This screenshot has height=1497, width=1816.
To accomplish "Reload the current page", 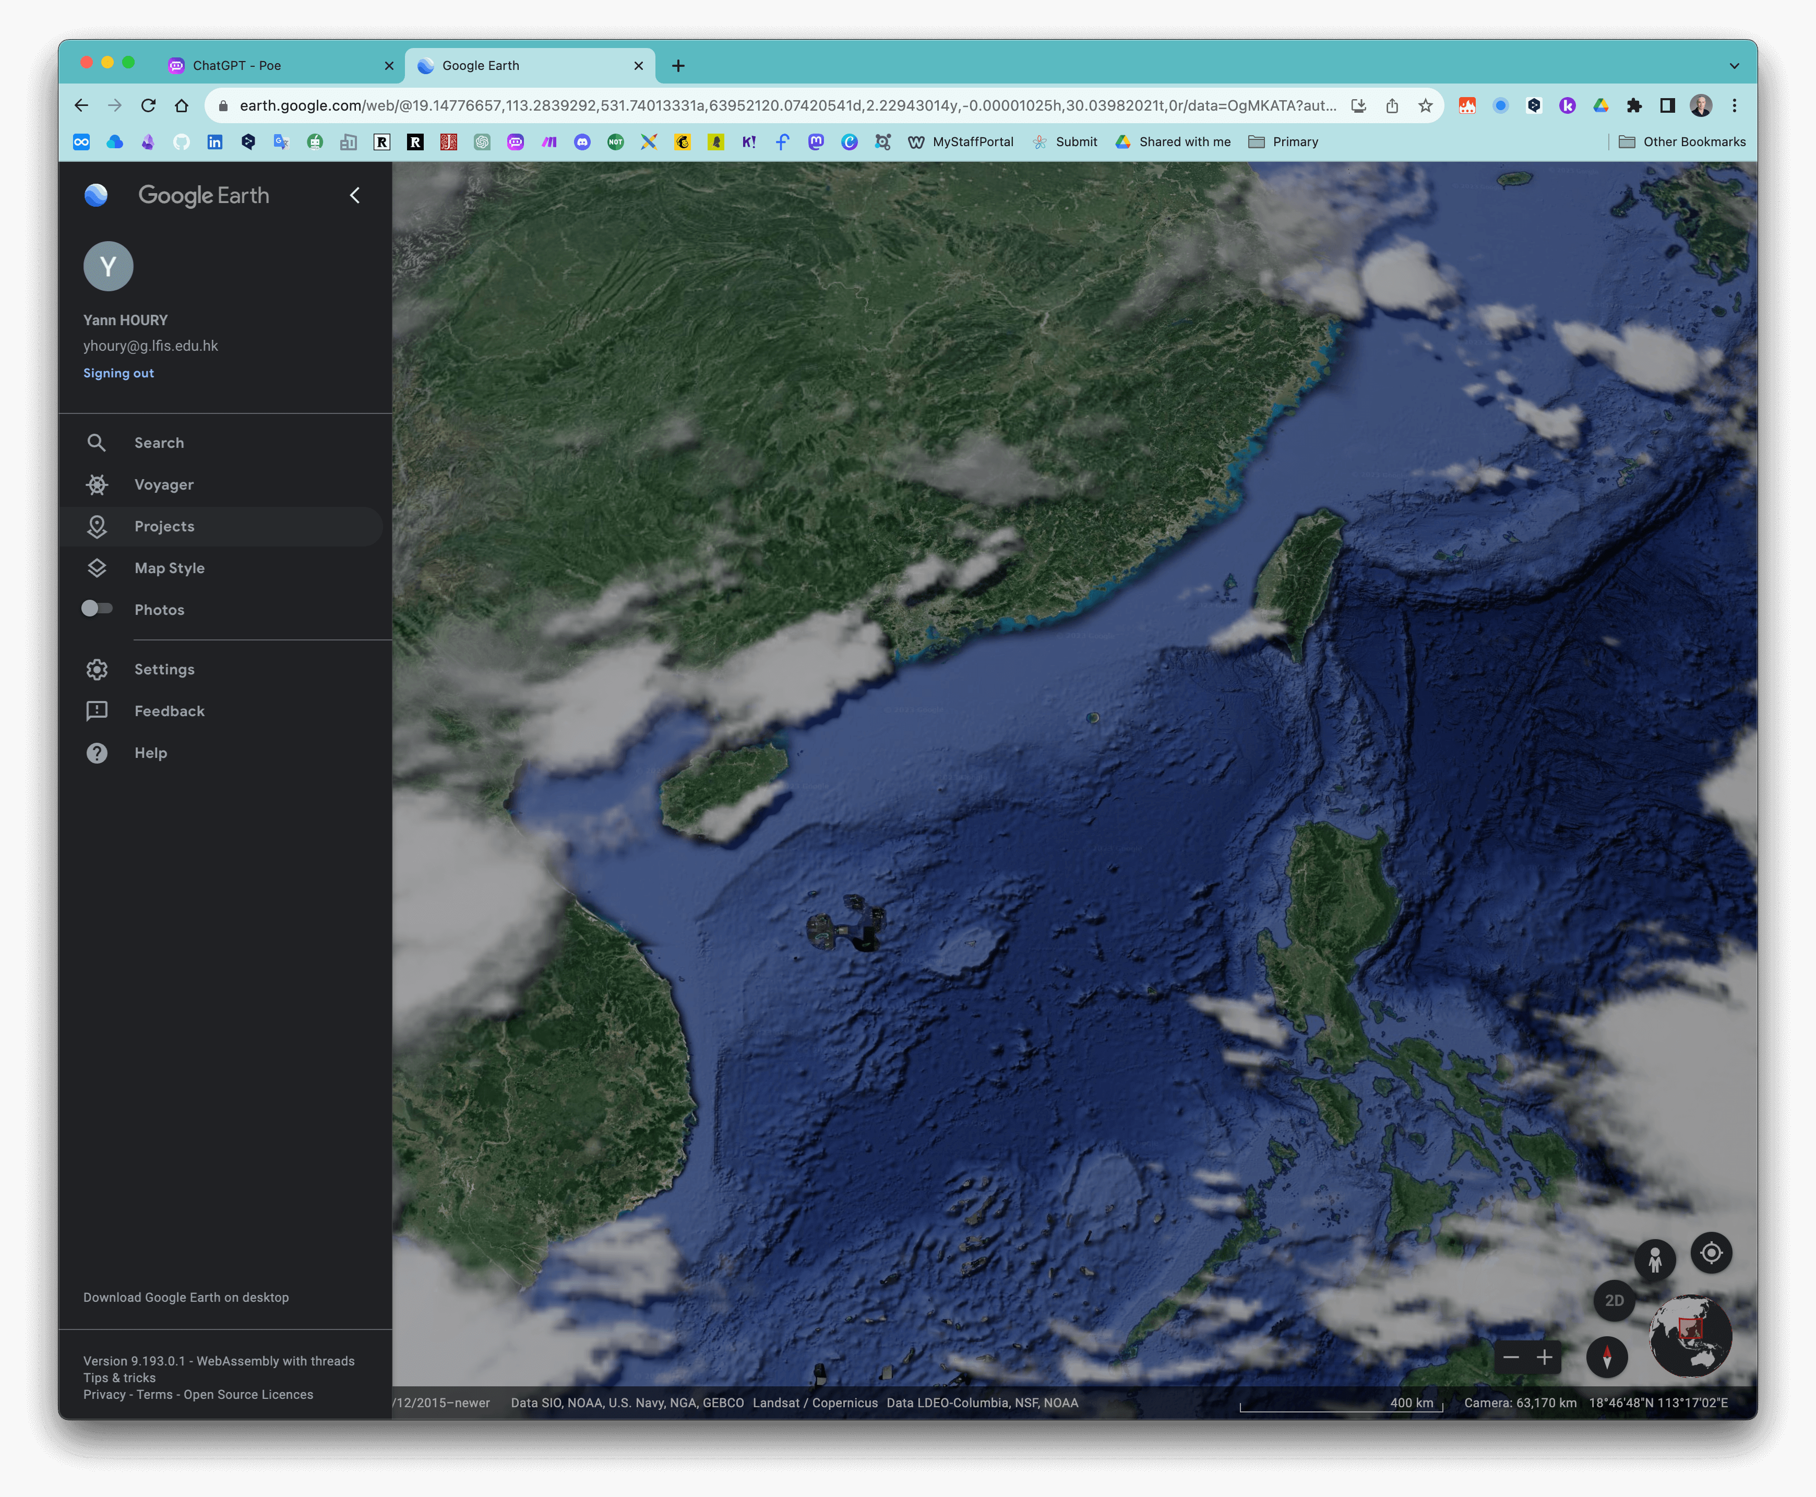I will pyautogui.click(x=148, y=105).
